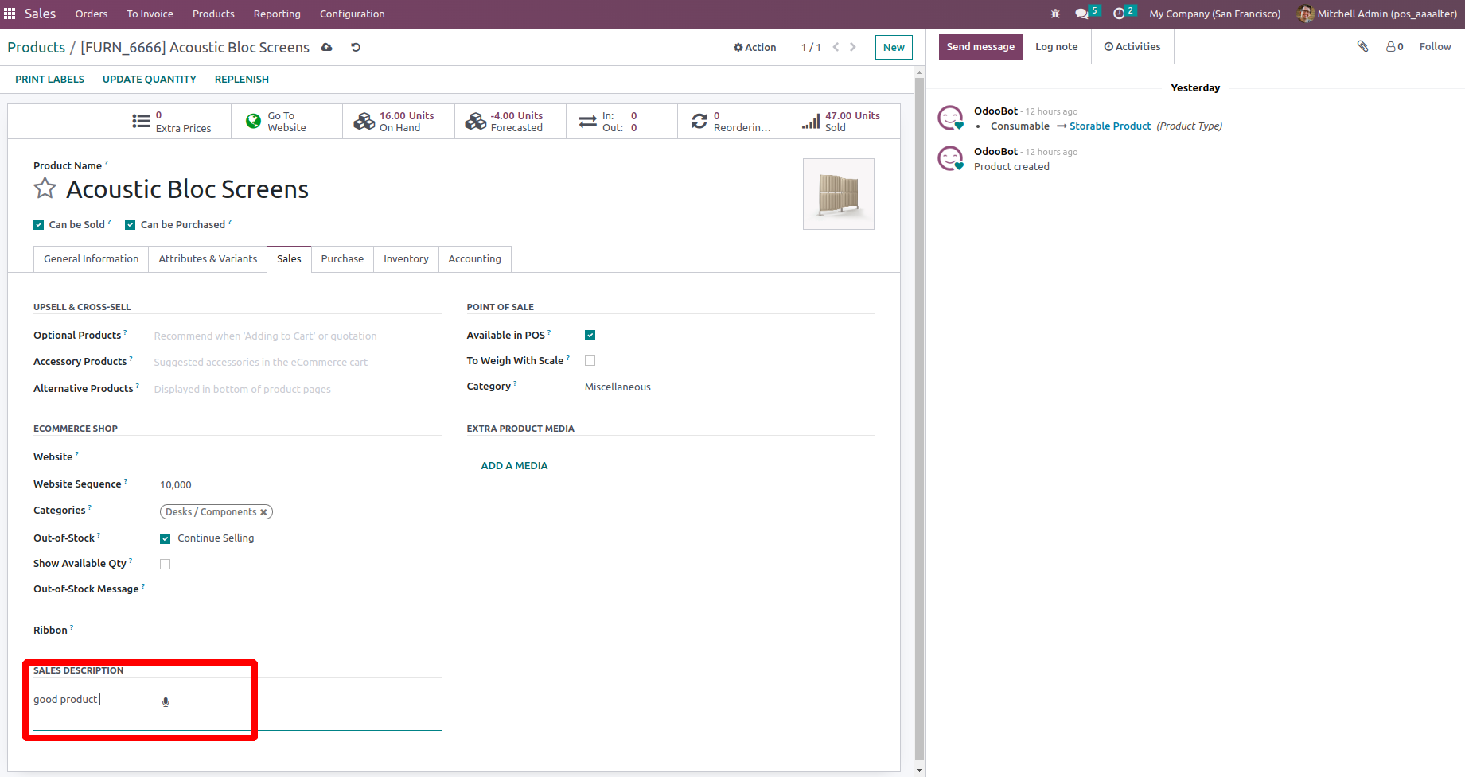
Task: Open the Orders menu
Action: 92,14
